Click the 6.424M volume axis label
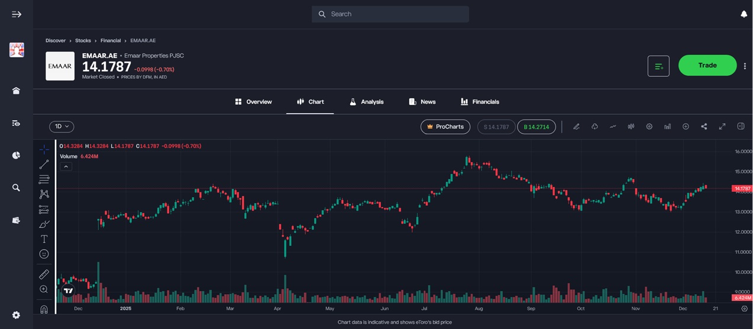Screen dimensions: 753x329 pyautogui.click(x=742, y=298)
